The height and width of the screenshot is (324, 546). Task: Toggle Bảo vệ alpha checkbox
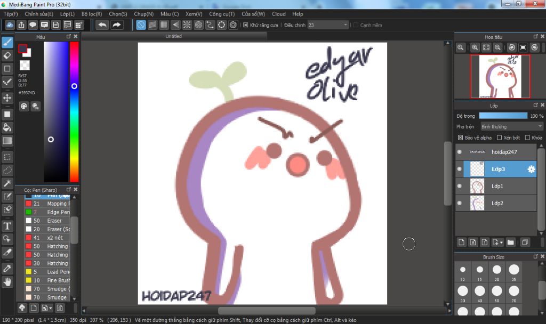[x=460, y=137]
